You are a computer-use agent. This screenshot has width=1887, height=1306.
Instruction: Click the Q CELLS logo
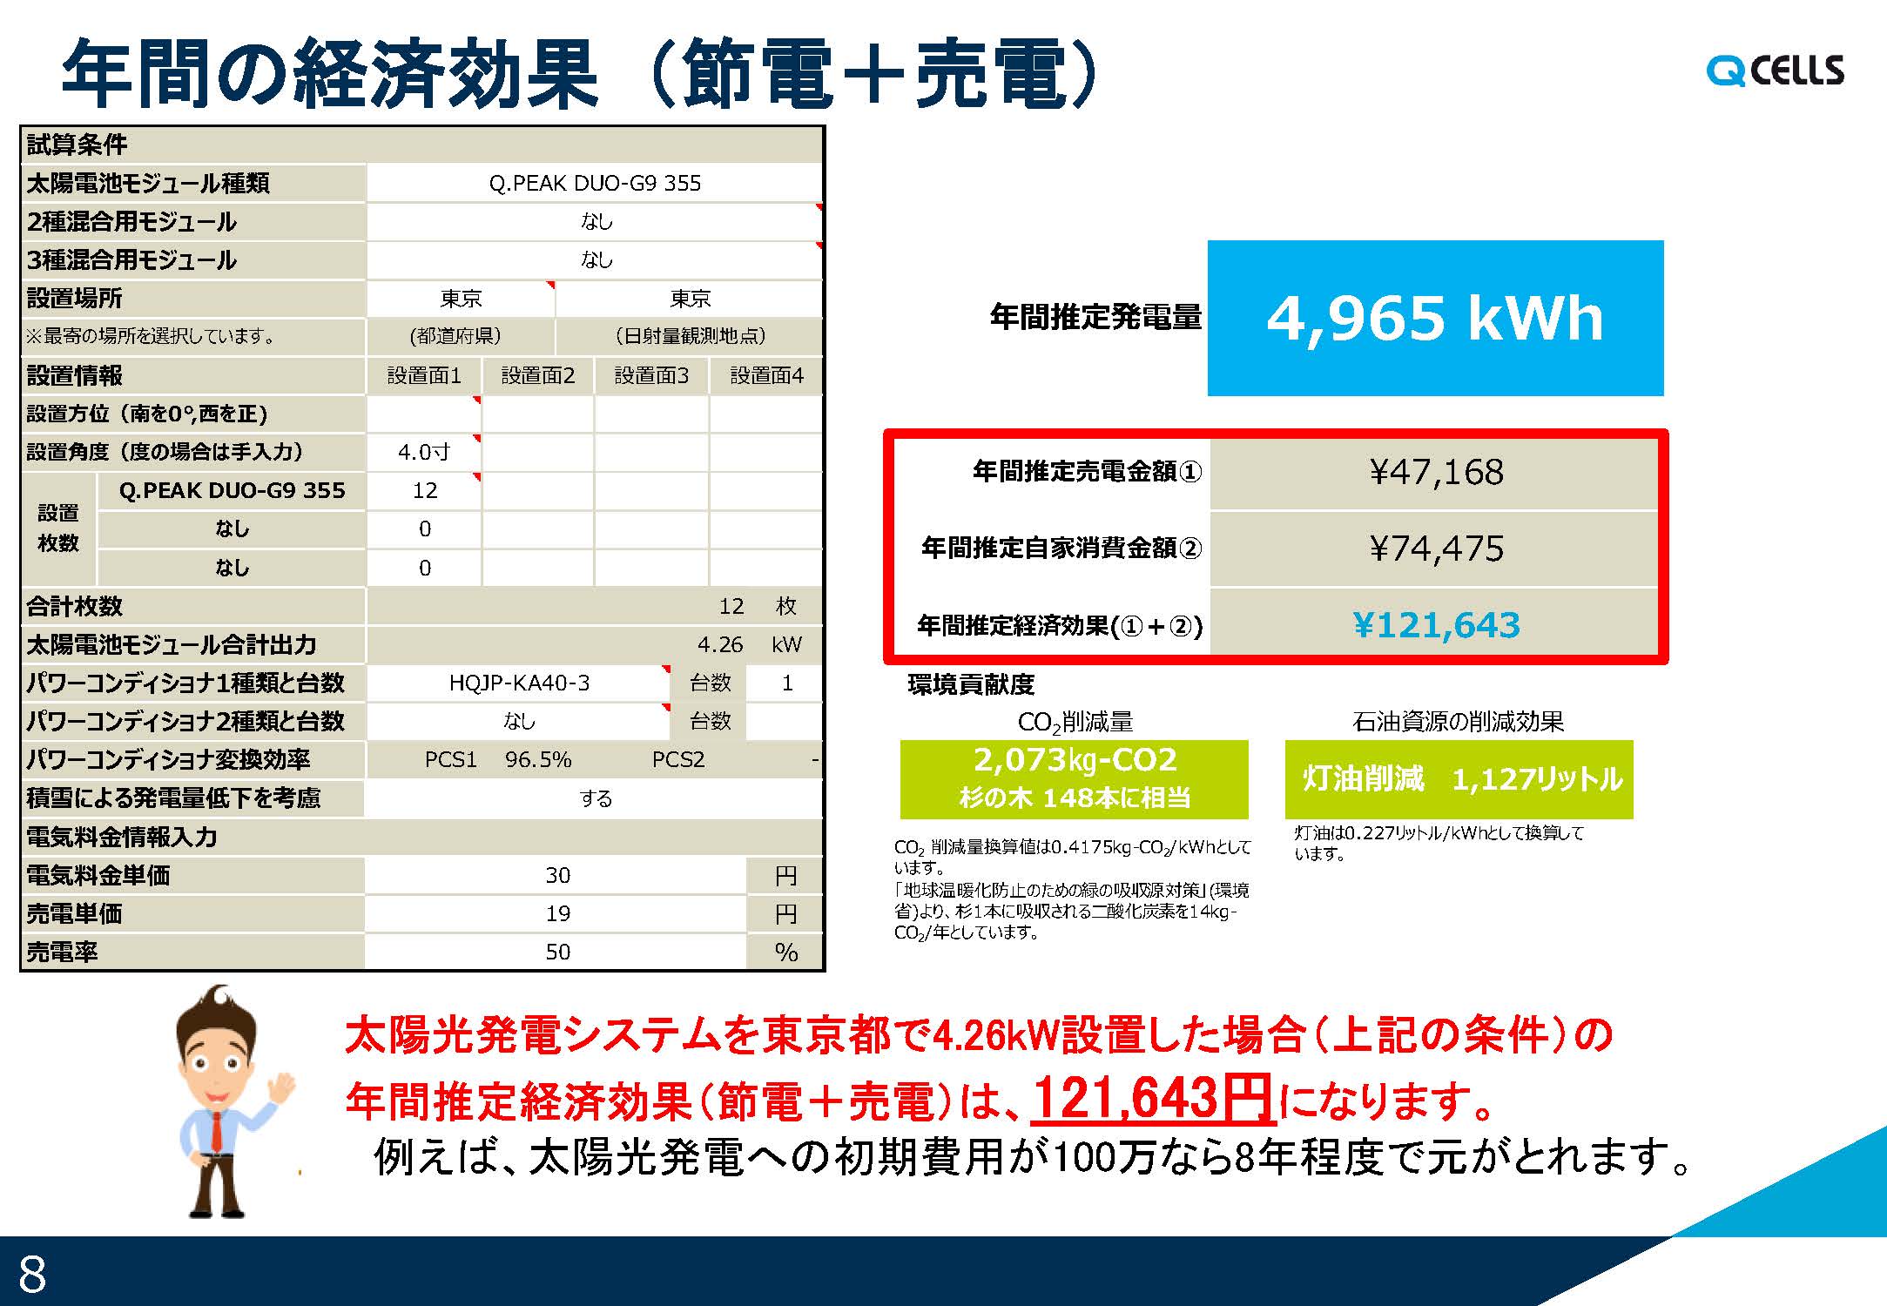[1775, 71]
